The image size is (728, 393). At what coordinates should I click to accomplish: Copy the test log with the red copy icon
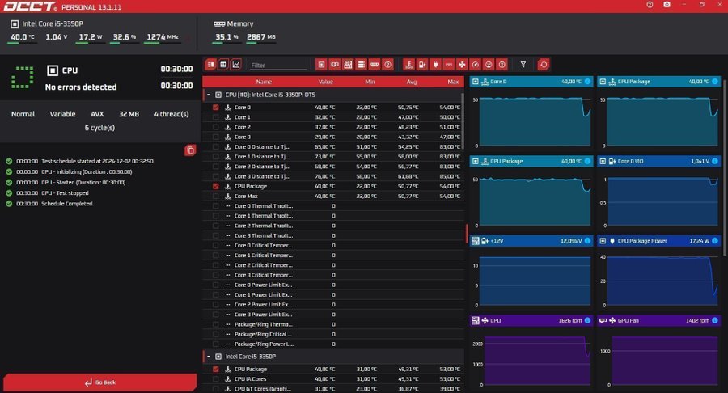click(x=189, y=150)
